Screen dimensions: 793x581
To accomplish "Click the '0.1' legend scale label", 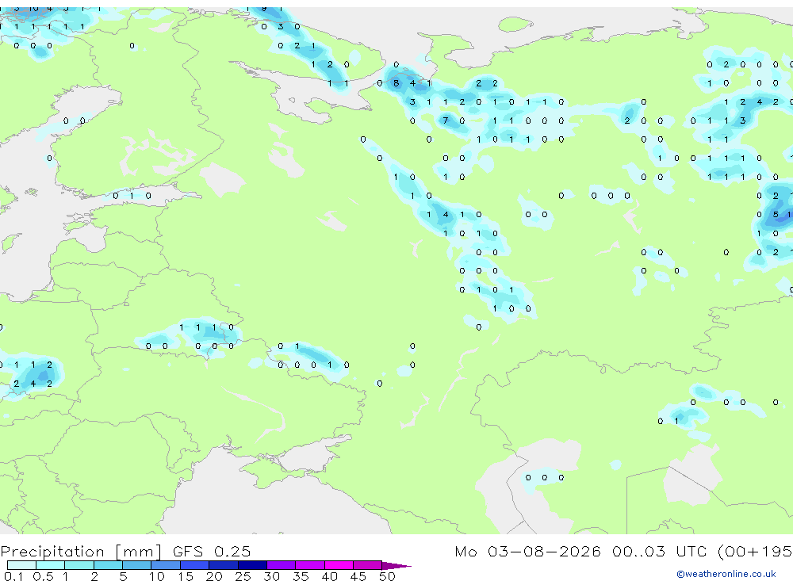I will click(13, 576).
